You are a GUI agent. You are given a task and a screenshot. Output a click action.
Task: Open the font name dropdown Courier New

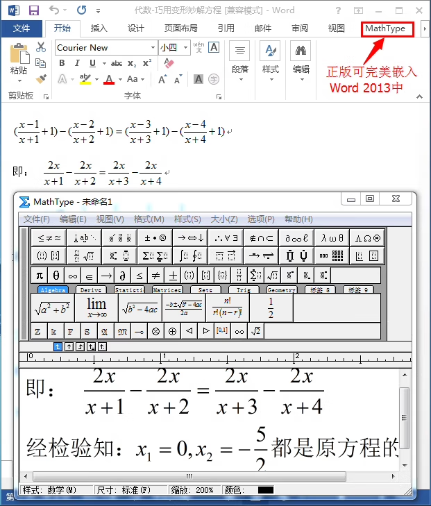click(x=153, y=48)
